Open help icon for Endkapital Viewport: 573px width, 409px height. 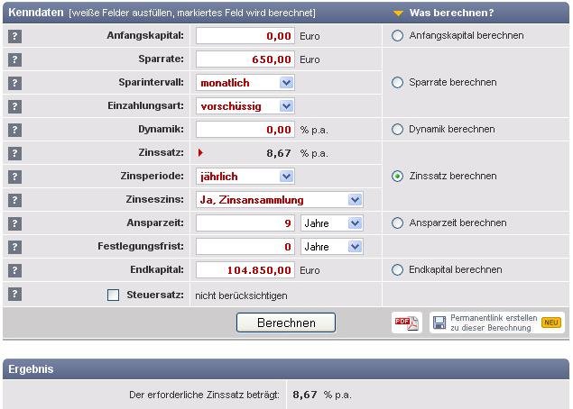(x=14, y=270)
